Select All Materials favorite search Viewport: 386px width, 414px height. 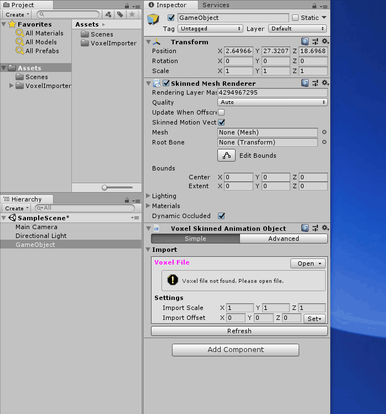click(x=40, y=33)
